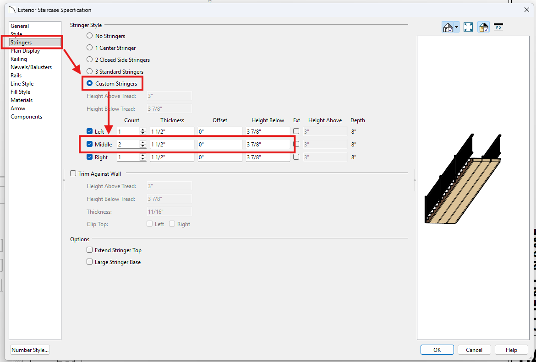536x362 pixels.
Task: Toggle the color preview house icon
Action: click(483, 27)
